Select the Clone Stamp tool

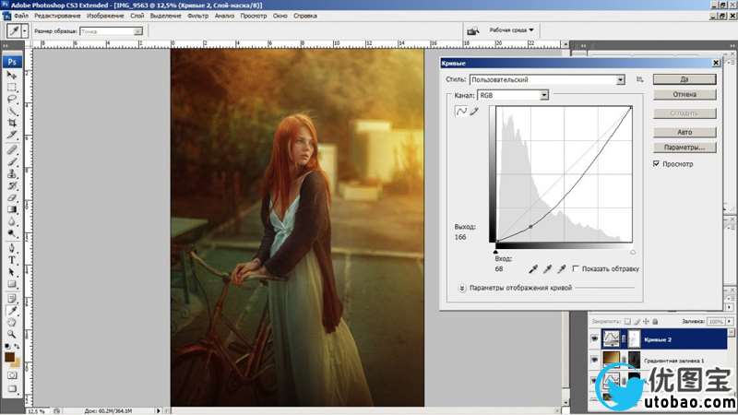point(12,174)
